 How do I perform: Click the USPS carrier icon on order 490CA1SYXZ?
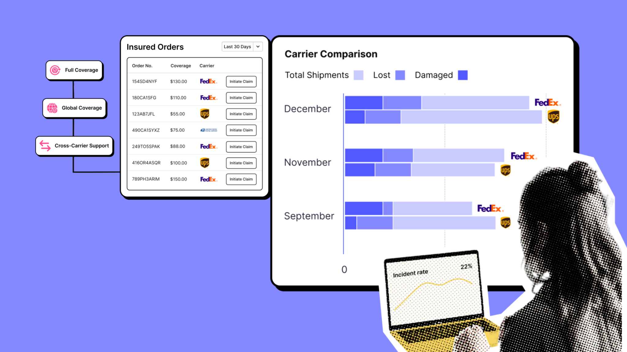pyautogui.click(x=208, y=130)
